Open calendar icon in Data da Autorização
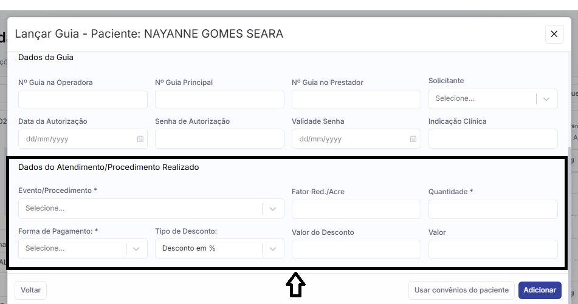 point(140,139)
